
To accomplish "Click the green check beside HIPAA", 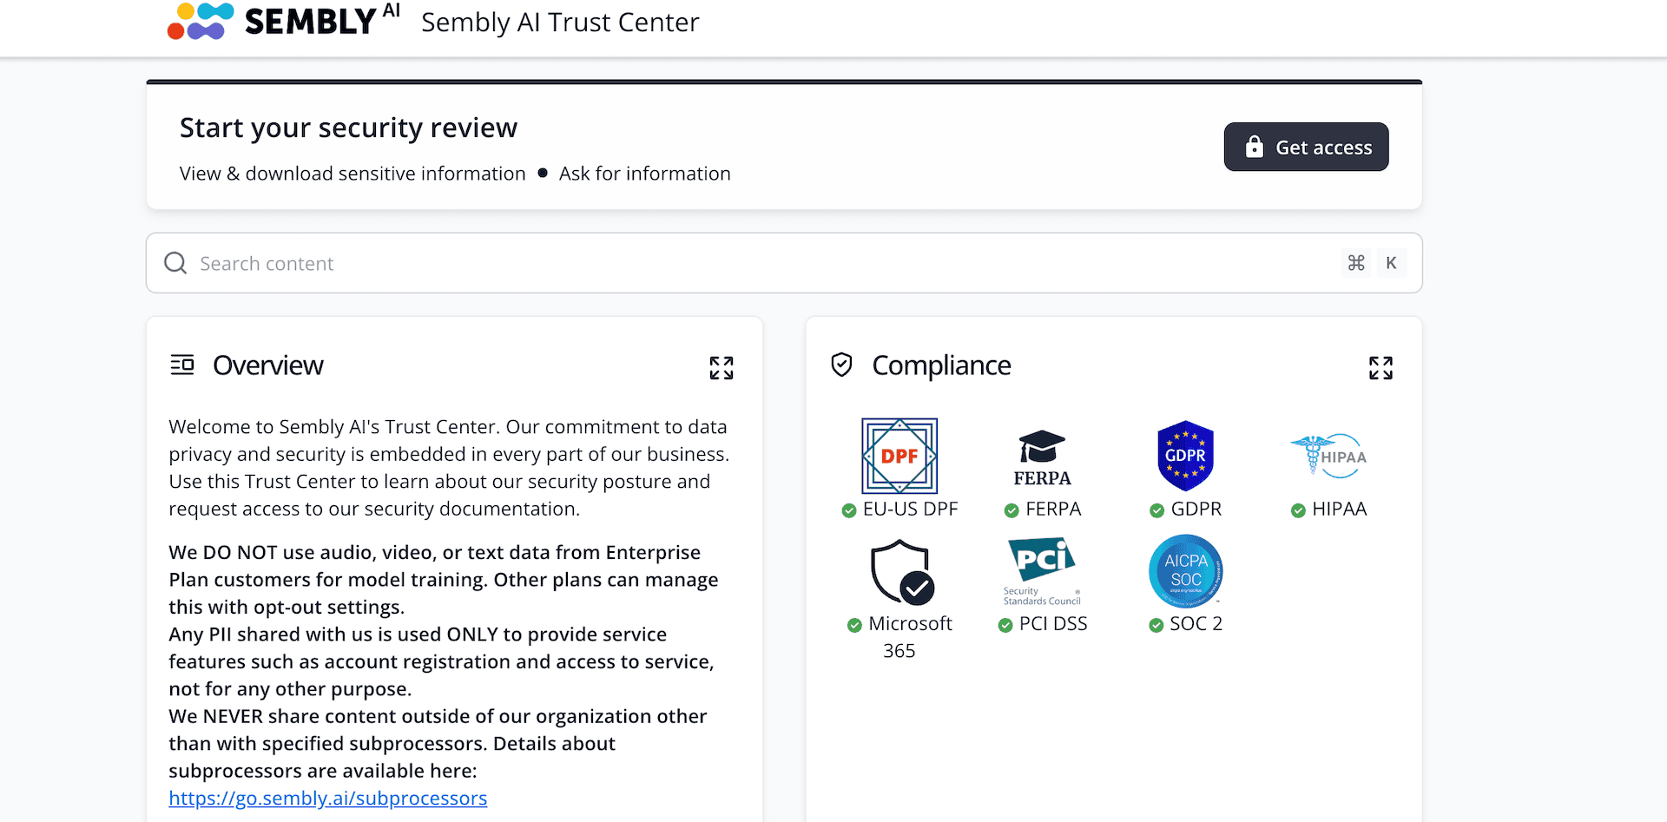I will click(x=1298, y=510).
